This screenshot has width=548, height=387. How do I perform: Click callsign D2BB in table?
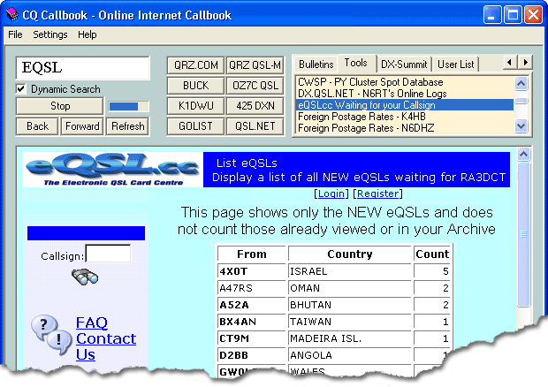234,355
